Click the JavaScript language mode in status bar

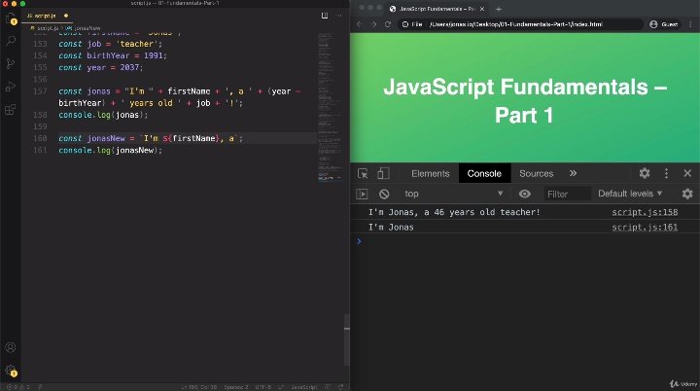[304, 387]
